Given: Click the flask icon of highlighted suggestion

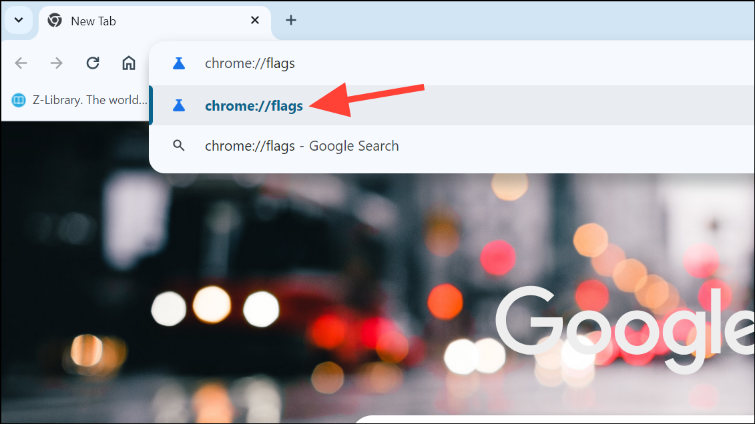Looking at the screenshot, I should coord(179,106).
